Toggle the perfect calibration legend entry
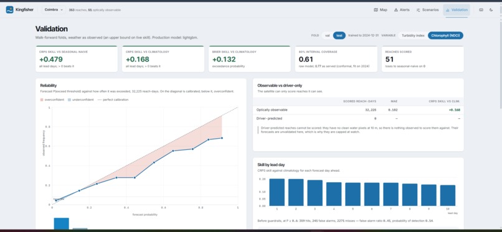This screenshot has width=502, height=232. pos(113,100)
